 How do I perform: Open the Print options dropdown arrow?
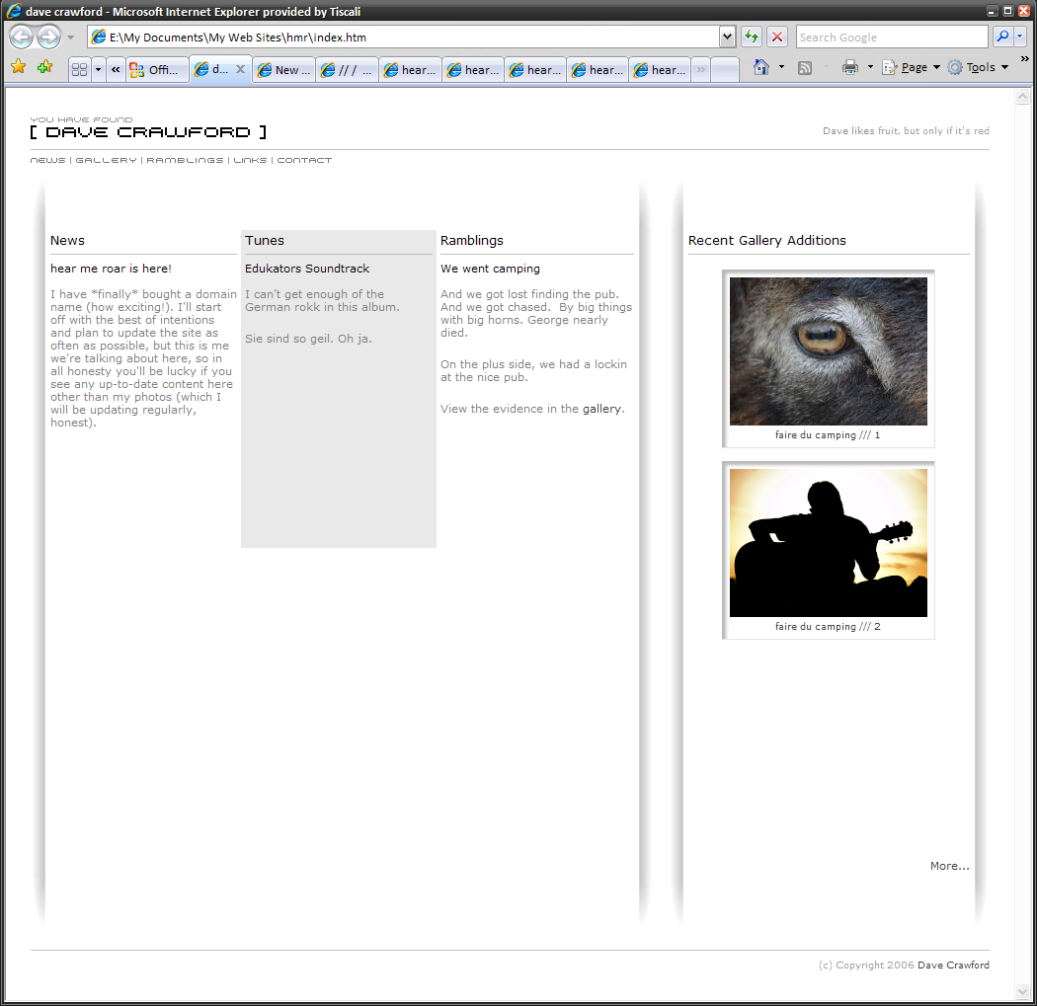(870, 67)
